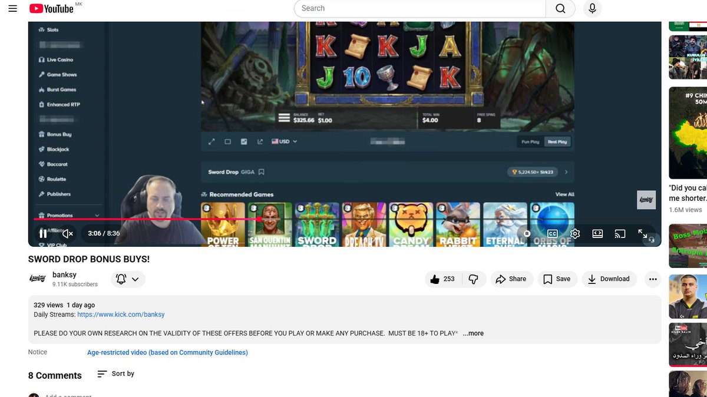Share this video

[x=511, y=279]
